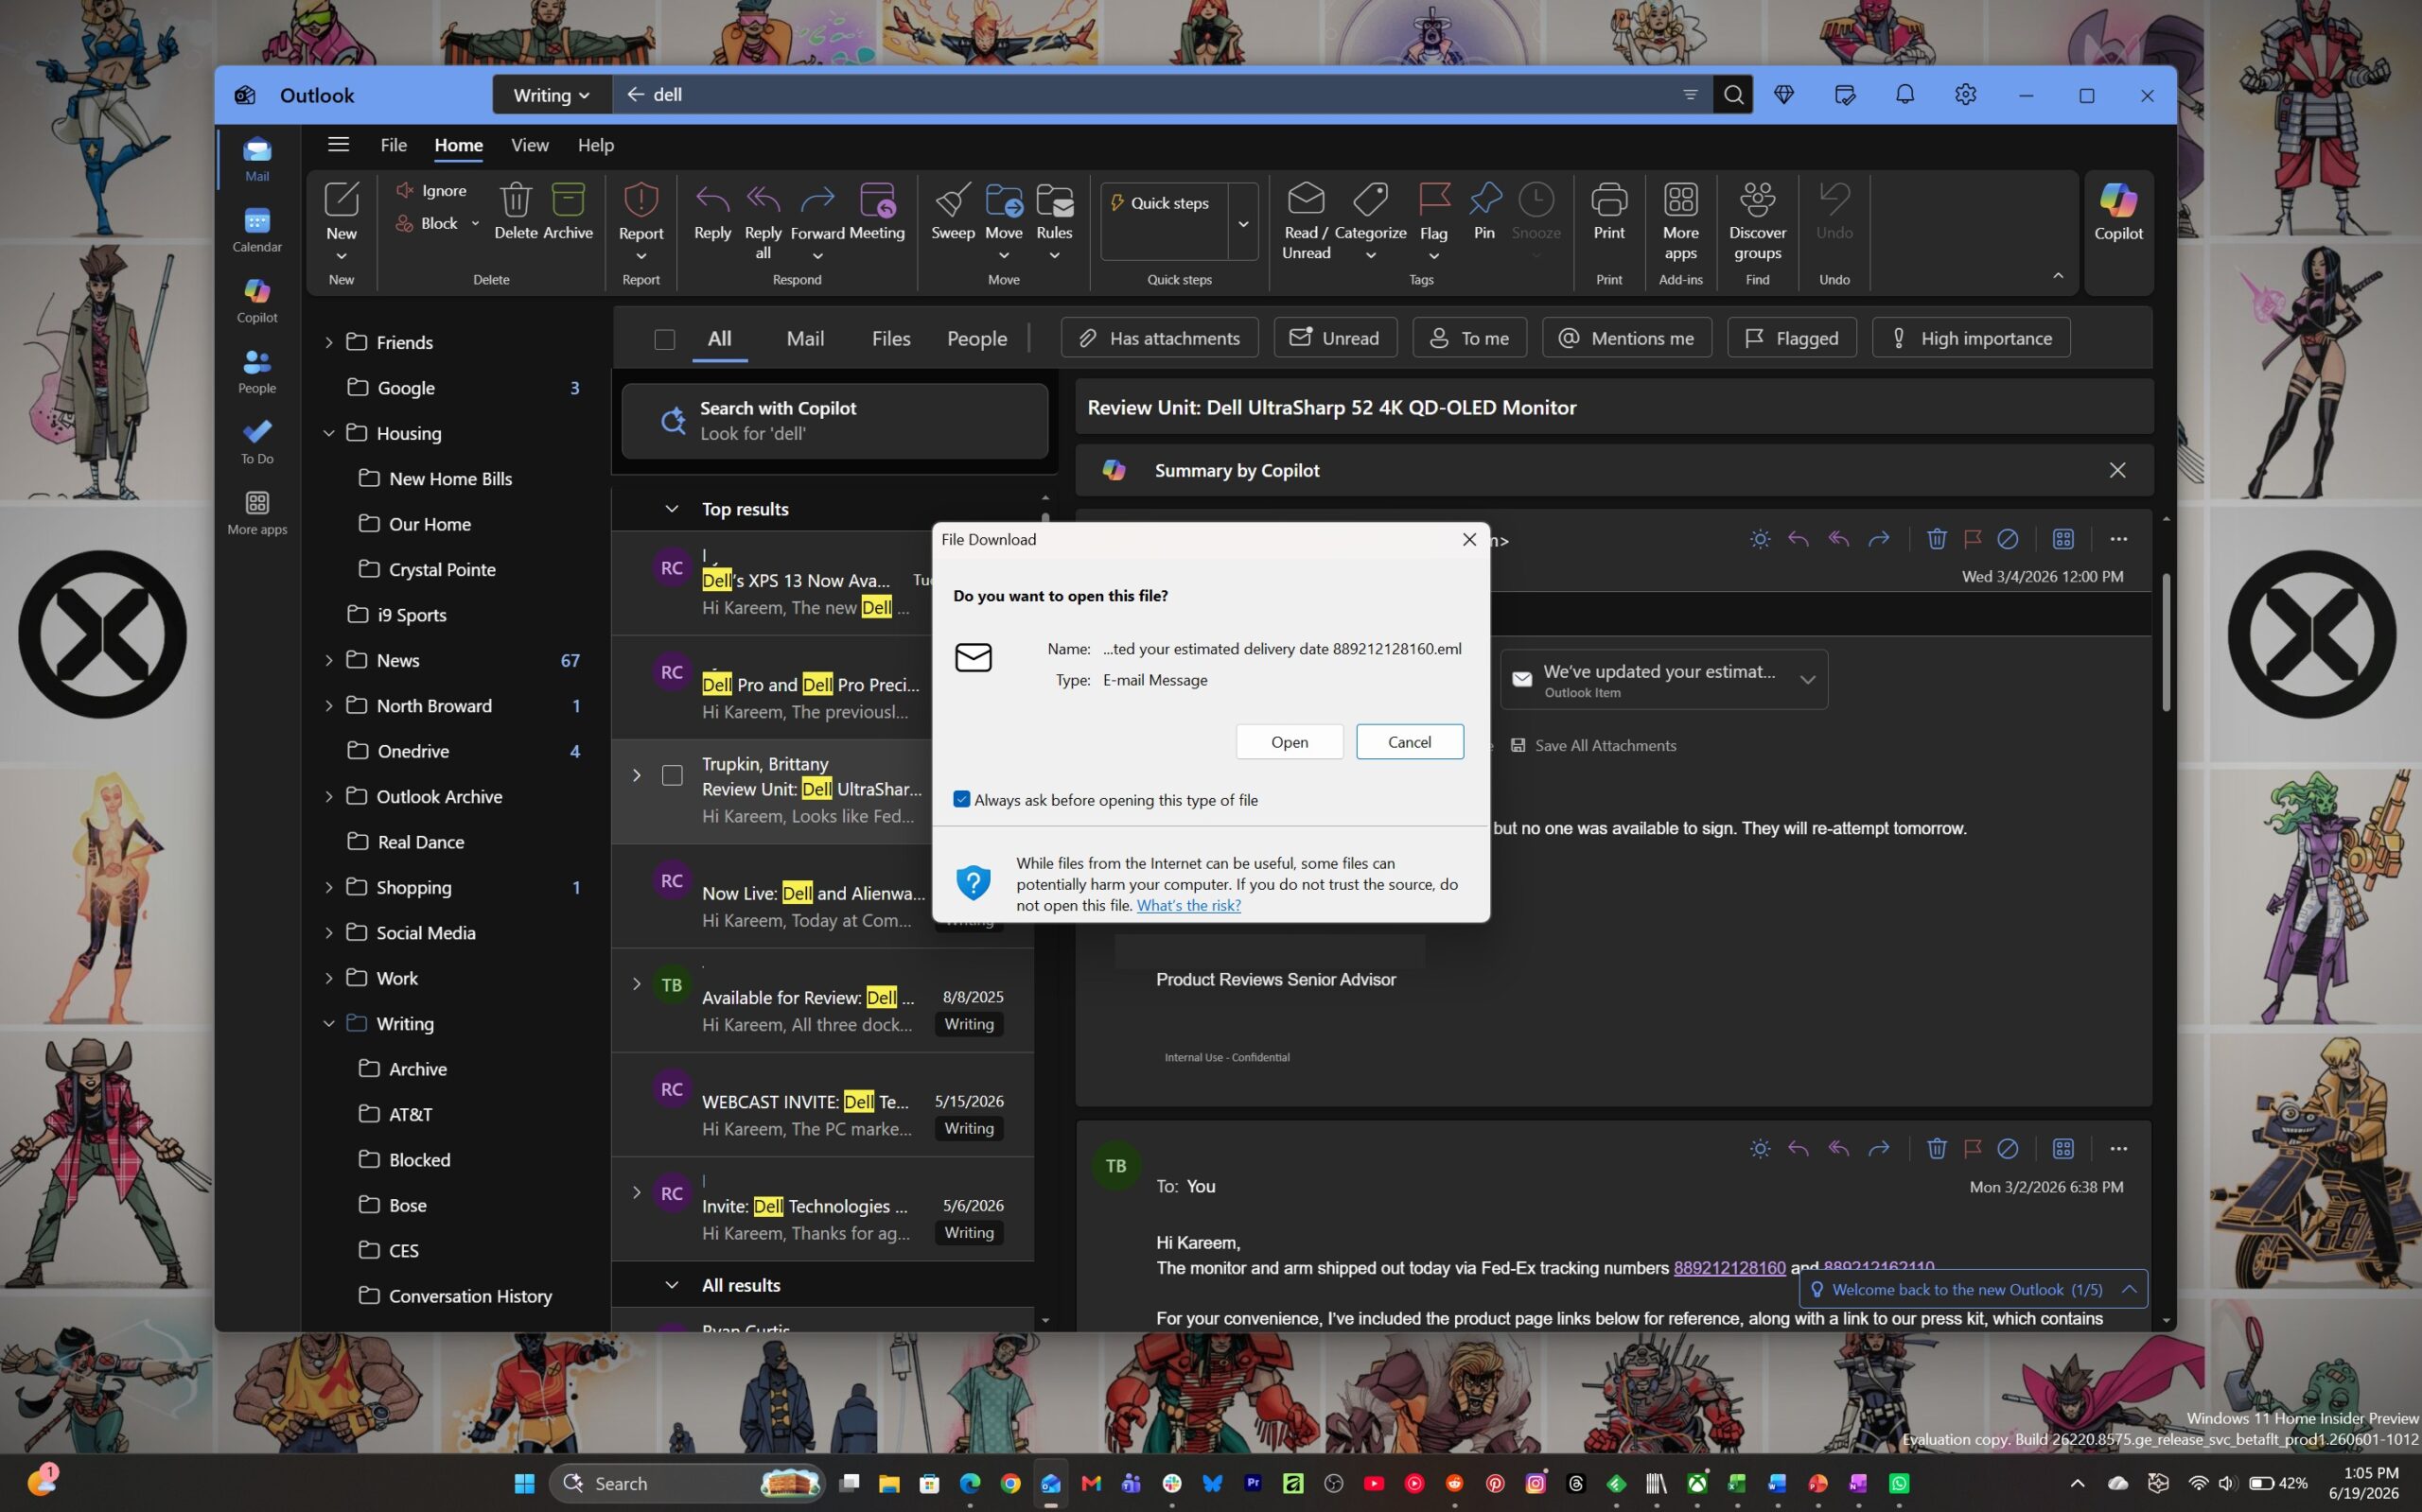Click Search with Copilot suggestion

tap(835, 421)
